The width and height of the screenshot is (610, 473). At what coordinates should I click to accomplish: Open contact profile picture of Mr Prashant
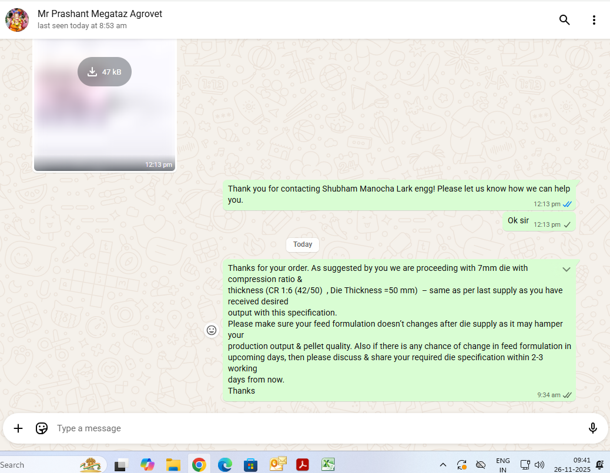(17, 20)
